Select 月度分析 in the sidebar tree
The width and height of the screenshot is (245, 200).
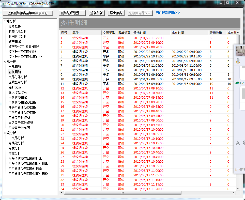[14, 148]
